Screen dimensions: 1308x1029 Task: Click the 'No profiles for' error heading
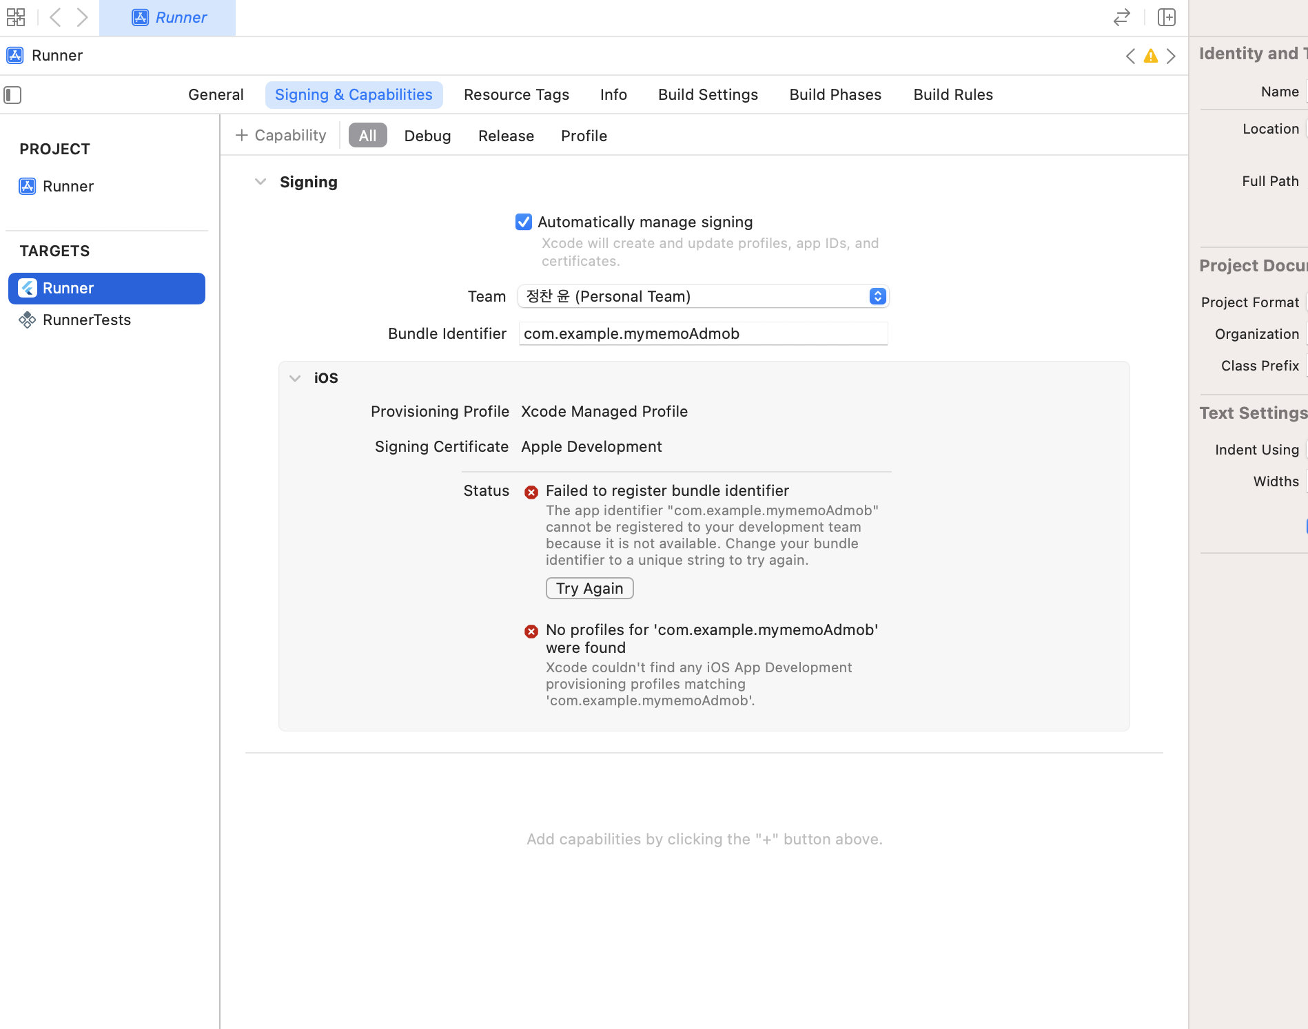(x=712, y=638)
